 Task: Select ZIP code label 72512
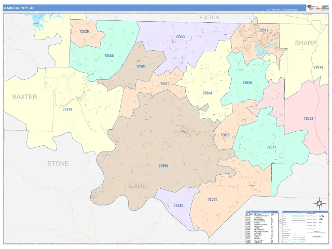tap(264, 30)
